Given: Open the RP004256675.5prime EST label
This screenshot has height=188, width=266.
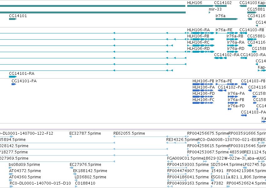Looking at the screenshot, I should tap(208, 133).
